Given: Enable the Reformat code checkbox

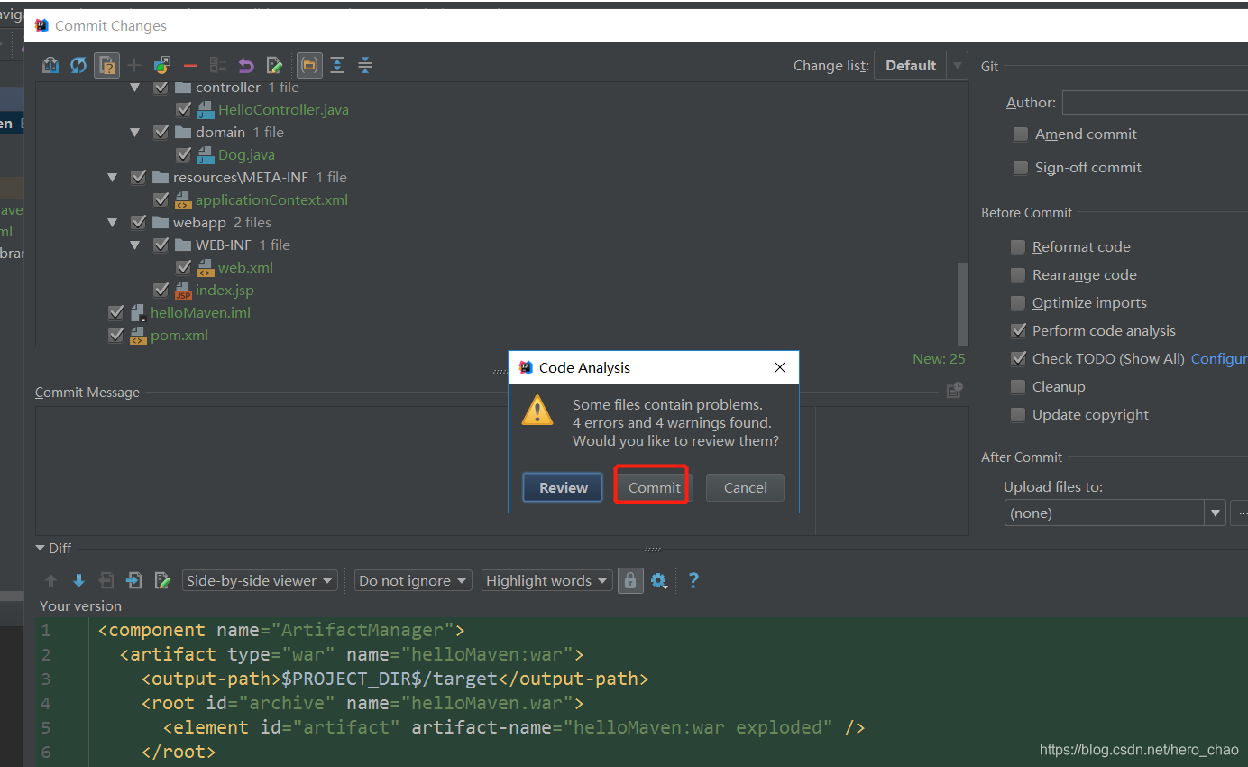Looking at the screenshot, I should [x=1018, y=246].
